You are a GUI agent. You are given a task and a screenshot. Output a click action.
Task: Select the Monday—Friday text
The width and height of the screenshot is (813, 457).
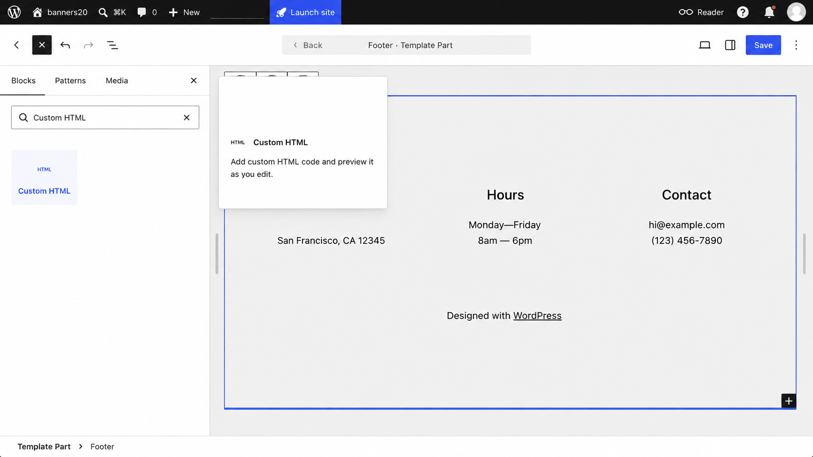tap(505, 225)
